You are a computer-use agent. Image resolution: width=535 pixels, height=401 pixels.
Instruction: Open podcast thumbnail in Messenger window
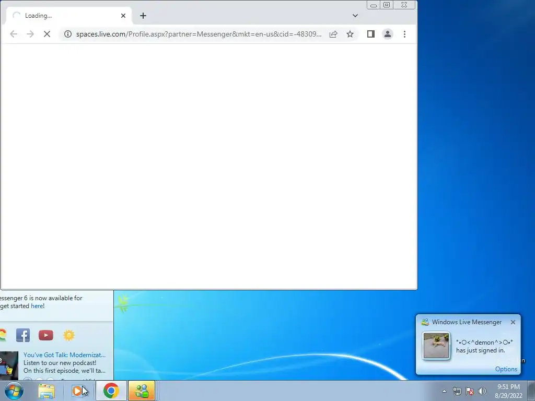9,365
